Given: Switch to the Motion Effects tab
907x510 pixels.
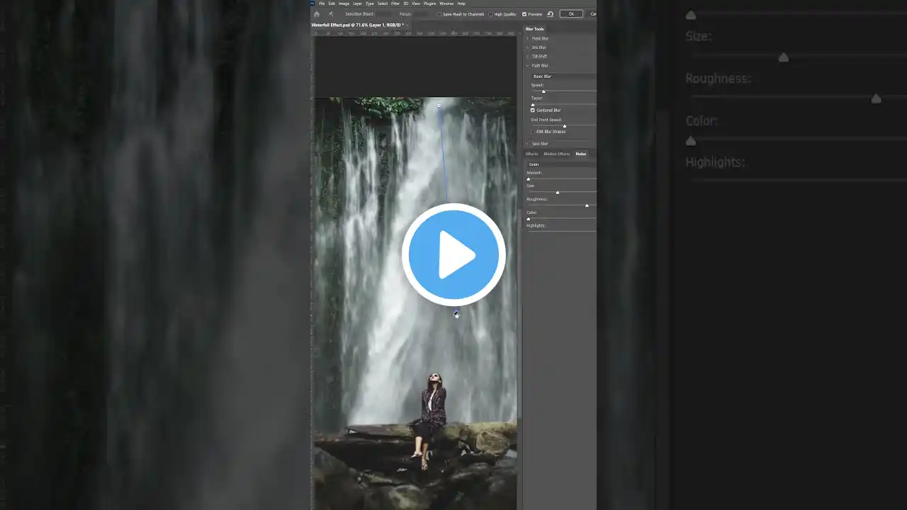Looking at the screenshot, I should [556, 154].
